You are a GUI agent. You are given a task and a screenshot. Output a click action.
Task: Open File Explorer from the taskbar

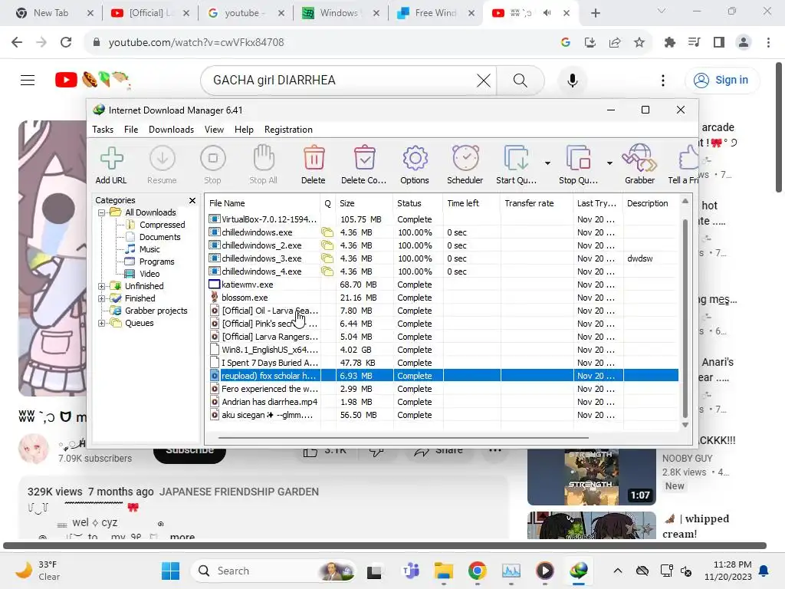pos(444,571)
